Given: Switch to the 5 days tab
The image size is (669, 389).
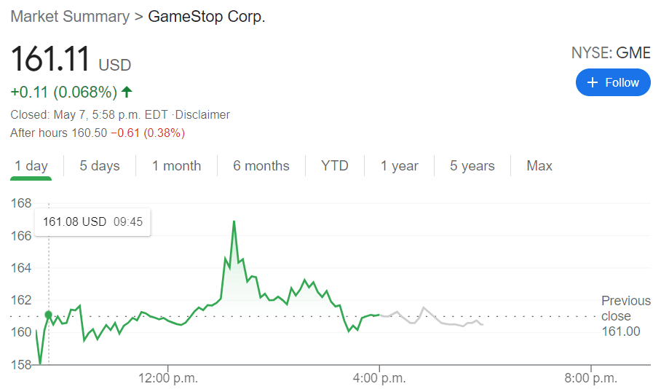Looking at the screenshot, I should pyautogui.click(x=100, y=166).
